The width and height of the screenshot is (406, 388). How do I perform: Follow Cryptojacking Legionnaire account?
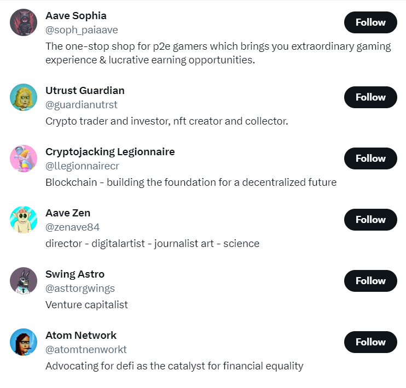(370, 158)
